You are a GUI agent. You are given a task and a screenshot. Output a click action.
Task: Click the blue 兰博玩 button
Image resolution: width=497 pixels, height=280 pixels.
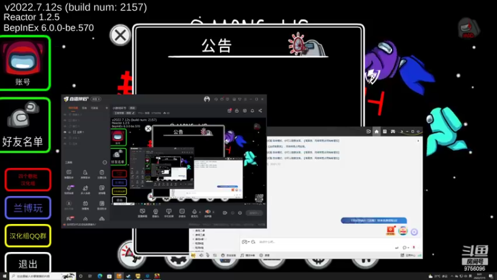28,208
